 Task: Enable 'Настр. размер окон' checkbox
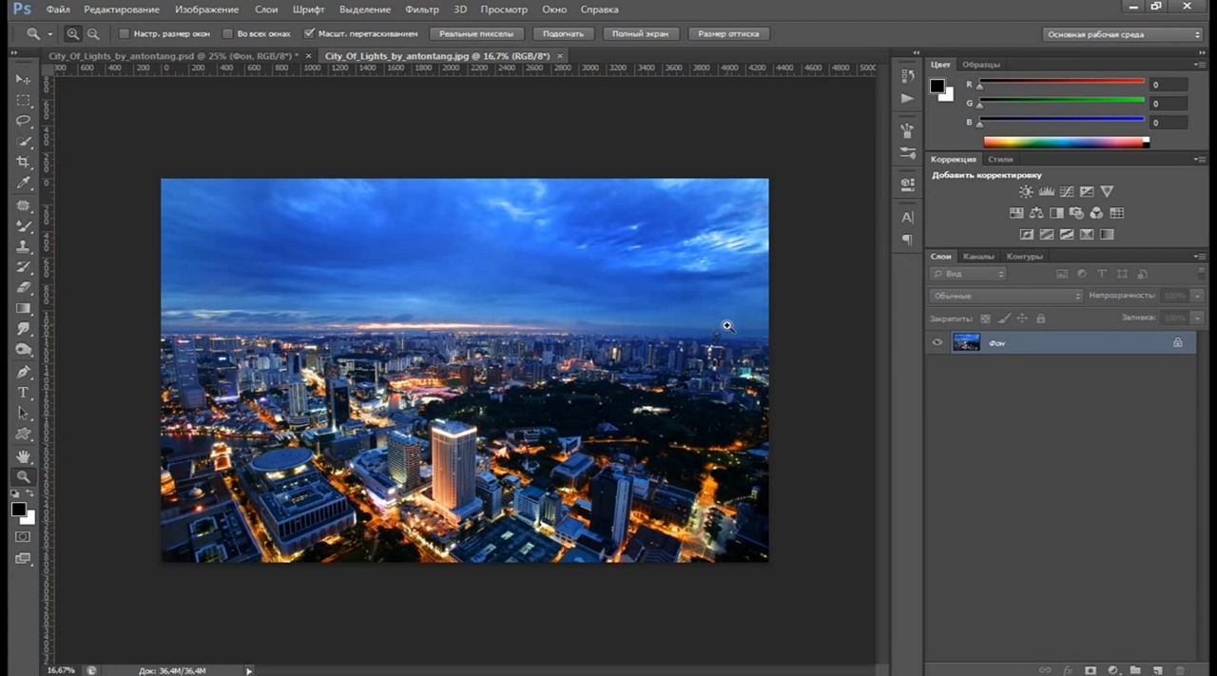125,34
